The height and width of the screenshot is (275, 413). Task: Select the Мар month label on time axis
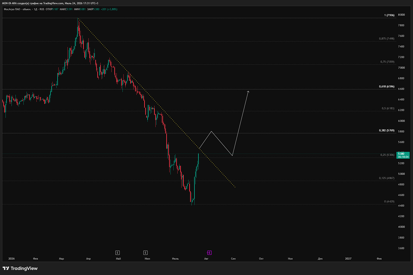(62, 259)
